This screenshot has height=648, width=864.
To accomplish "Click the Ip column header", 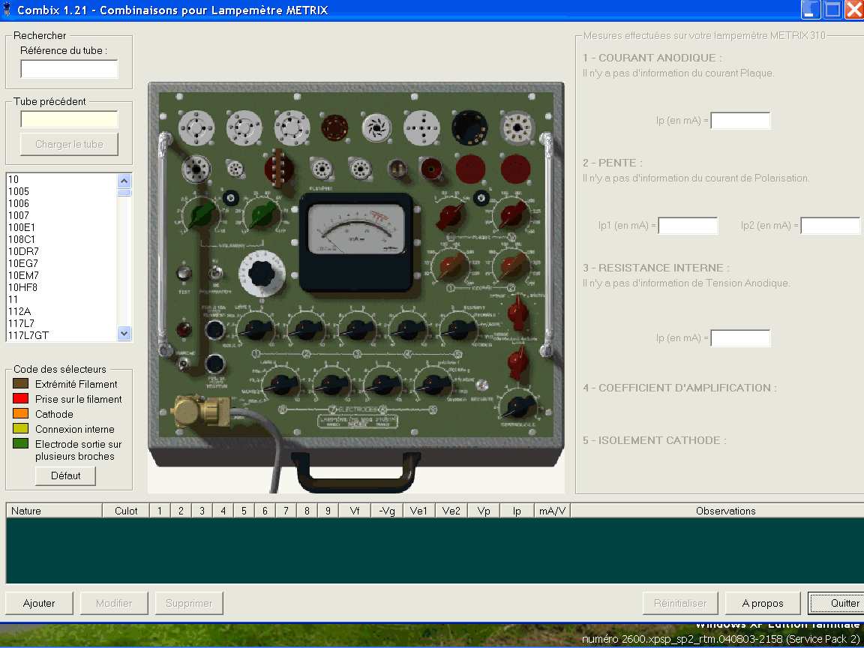I will [517, 511].
